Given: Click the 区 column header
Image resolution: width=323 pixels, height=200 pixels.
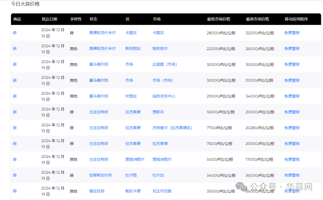Looking at the screenshot, I should pos(128,19).
